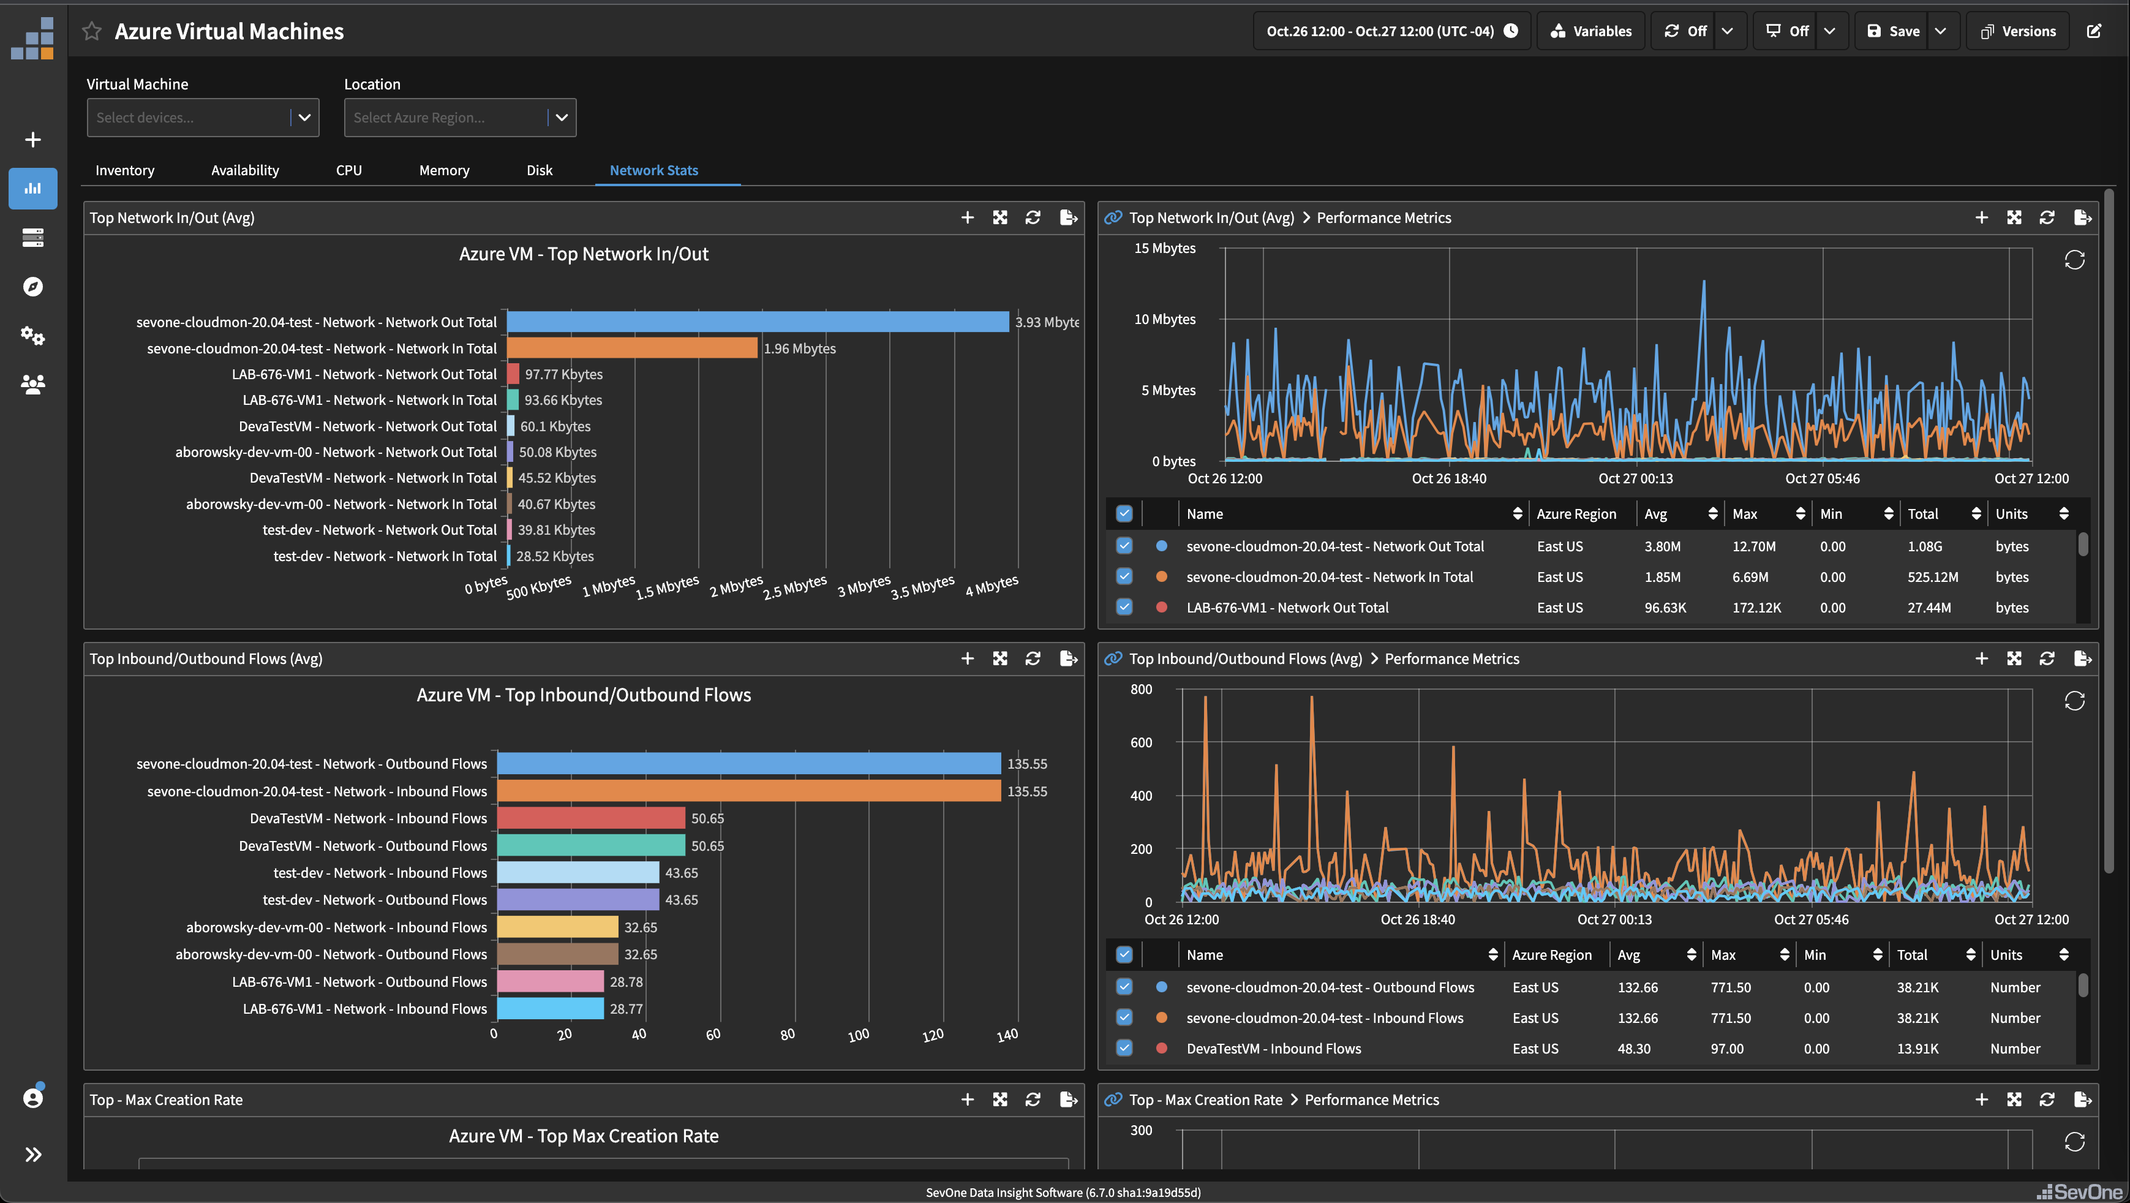Maximize the Top Inbound/Outbound Flows widget
2130x1203 pixels.
click(1001, 658)
